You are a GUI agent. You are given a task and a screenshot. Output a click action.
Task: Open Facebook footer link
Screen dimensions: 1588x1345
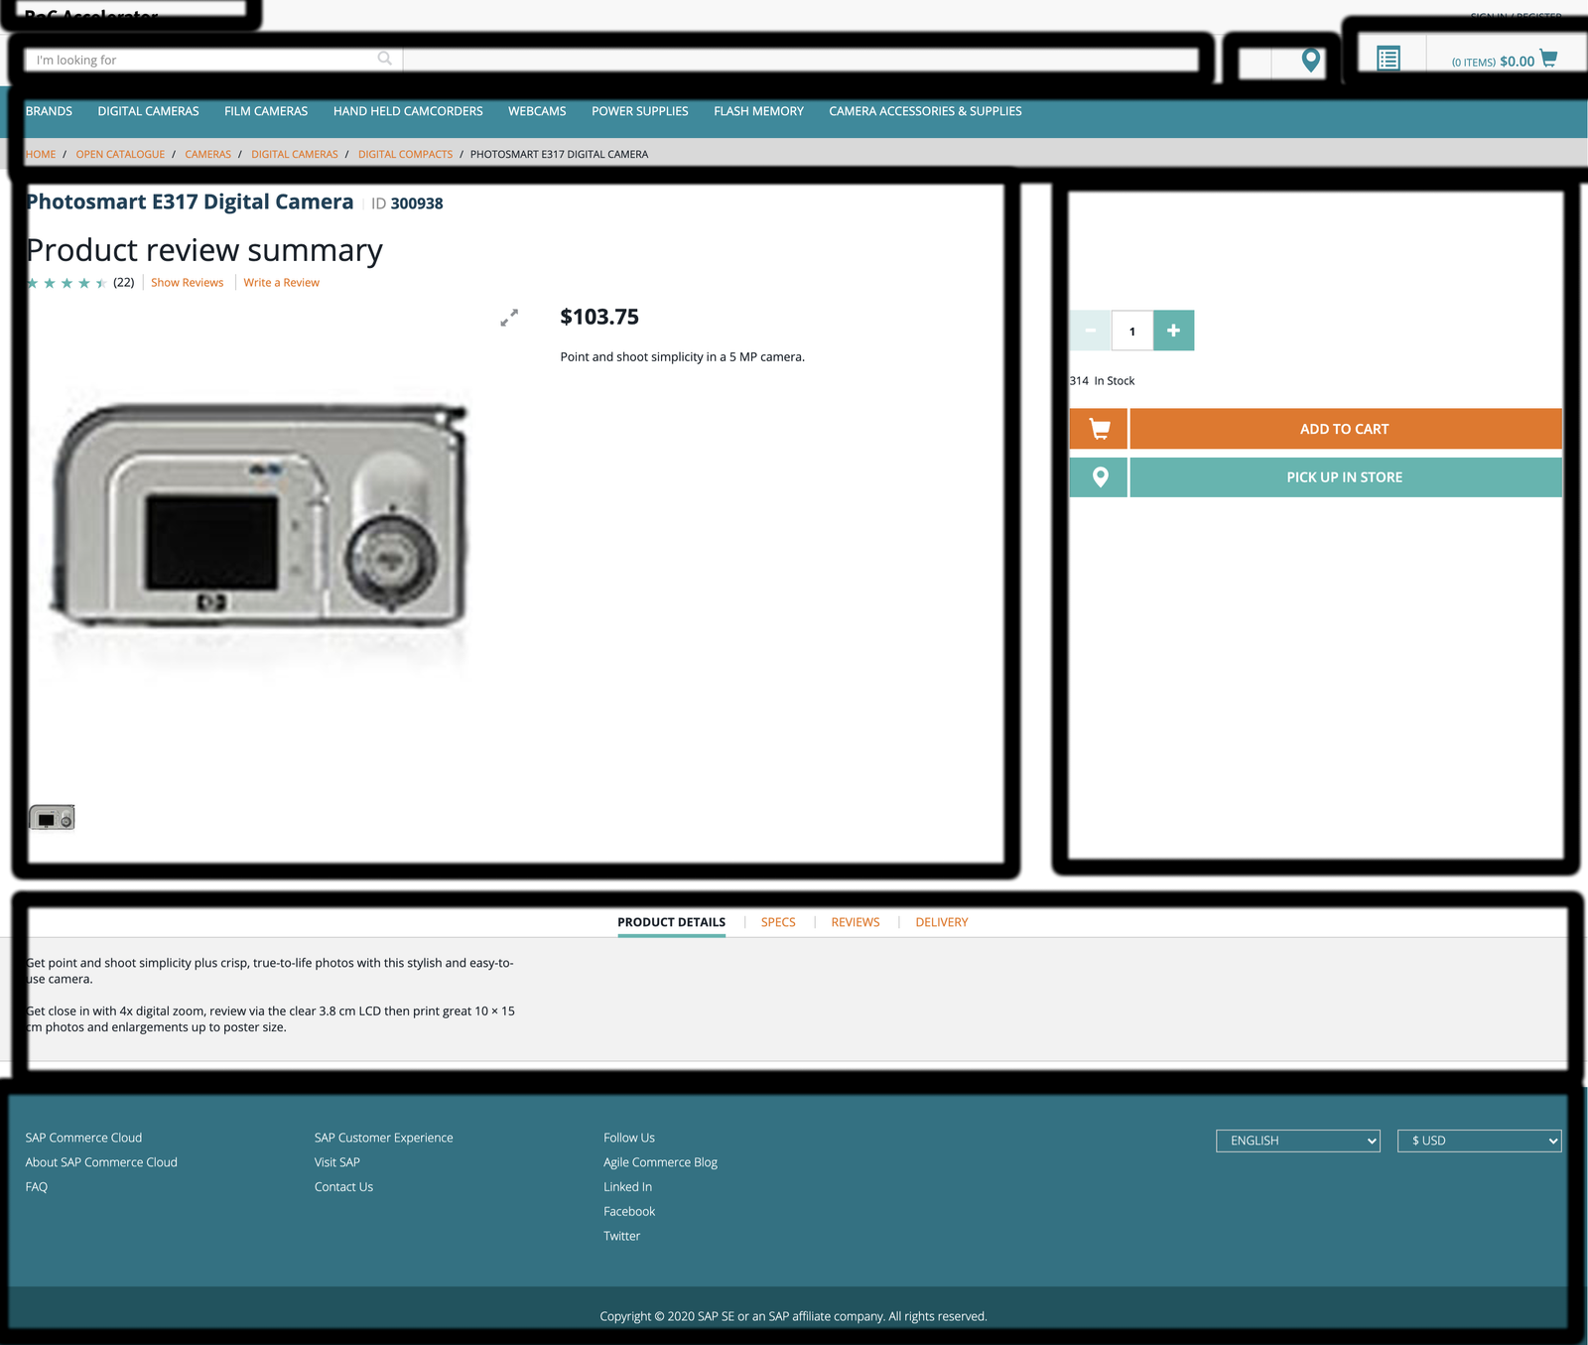coord(629,1212)
